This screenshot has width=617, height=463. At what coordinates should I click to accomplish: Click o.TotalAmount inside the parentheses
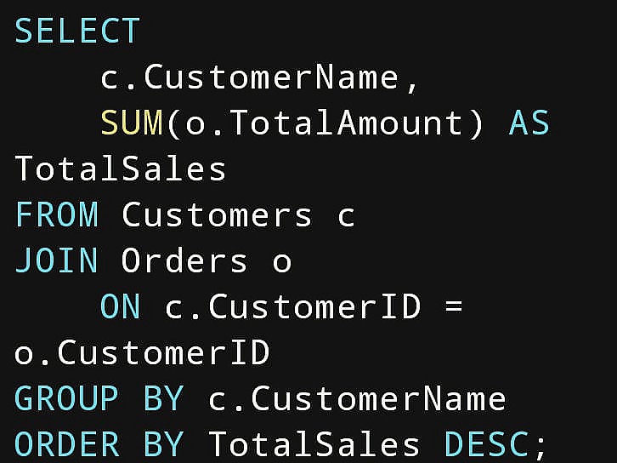coord(324,123)
